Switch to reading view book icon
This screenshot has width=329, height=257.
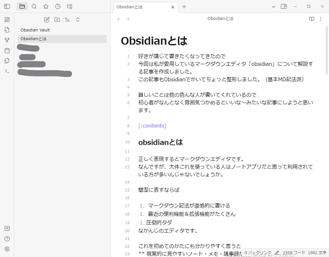click(x=311, y=19)
